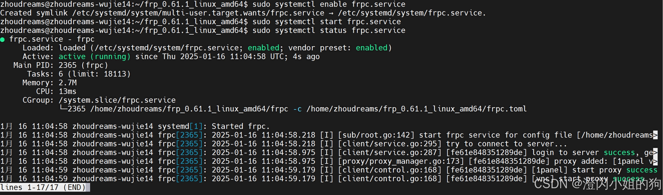663x195 pixels.
Task: Click the green 'active (running)' status text
Action: point(95,57)
